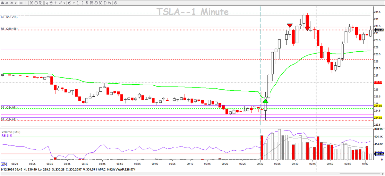Click the 226.52 price tag on axis
Viewport: 385px width, 176px height.
point(378,82)
